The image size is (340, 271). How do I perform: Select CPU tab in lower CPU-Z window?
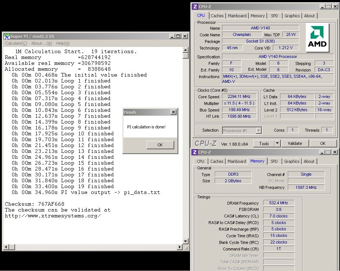[200, 161]
